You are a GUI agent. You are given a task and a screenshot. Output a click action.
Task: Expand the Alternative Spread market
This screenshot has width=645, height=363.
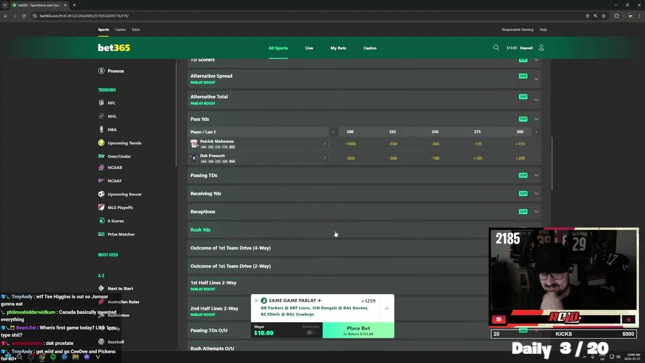tap(536, 79)
